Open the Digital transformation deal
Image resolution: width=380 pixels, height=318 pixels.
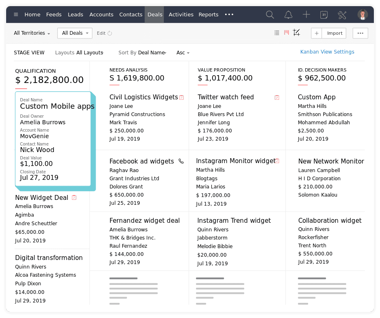49,258
